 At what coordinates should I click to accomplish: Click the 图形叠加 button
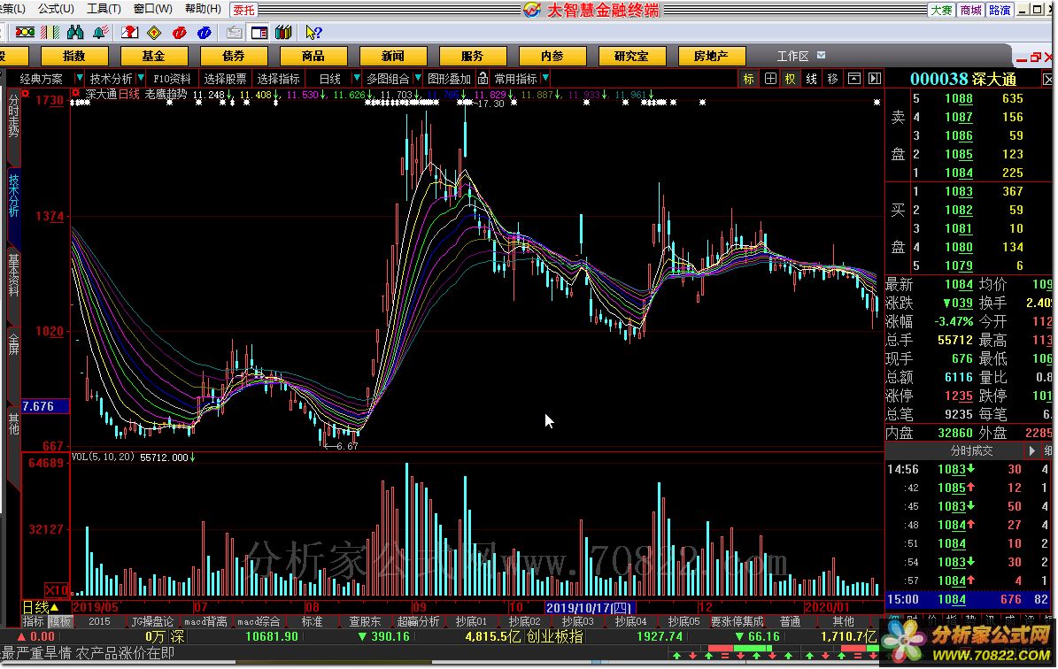click(x=450, y=79)
